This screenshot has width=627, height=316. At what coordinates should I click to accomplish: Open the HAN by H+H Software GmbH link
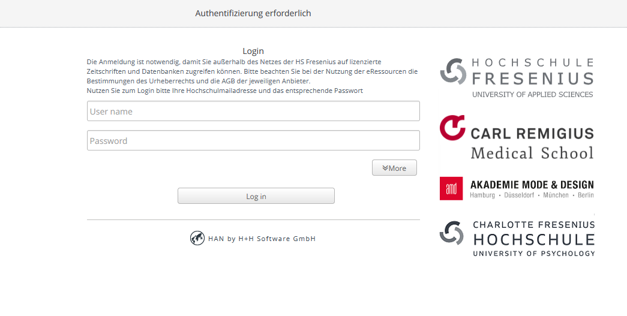262,239
